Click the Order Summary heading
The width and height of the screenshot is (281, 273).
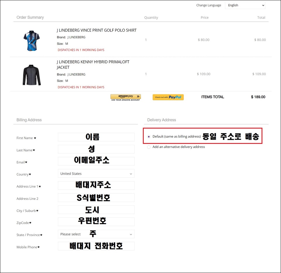30,17
